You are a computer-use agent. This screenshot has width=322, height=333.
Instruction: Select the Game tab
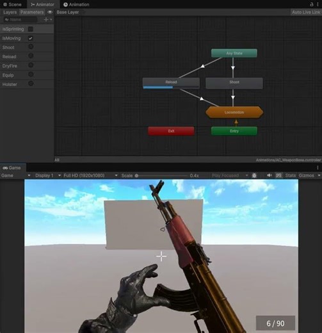(x=12, y=168)
